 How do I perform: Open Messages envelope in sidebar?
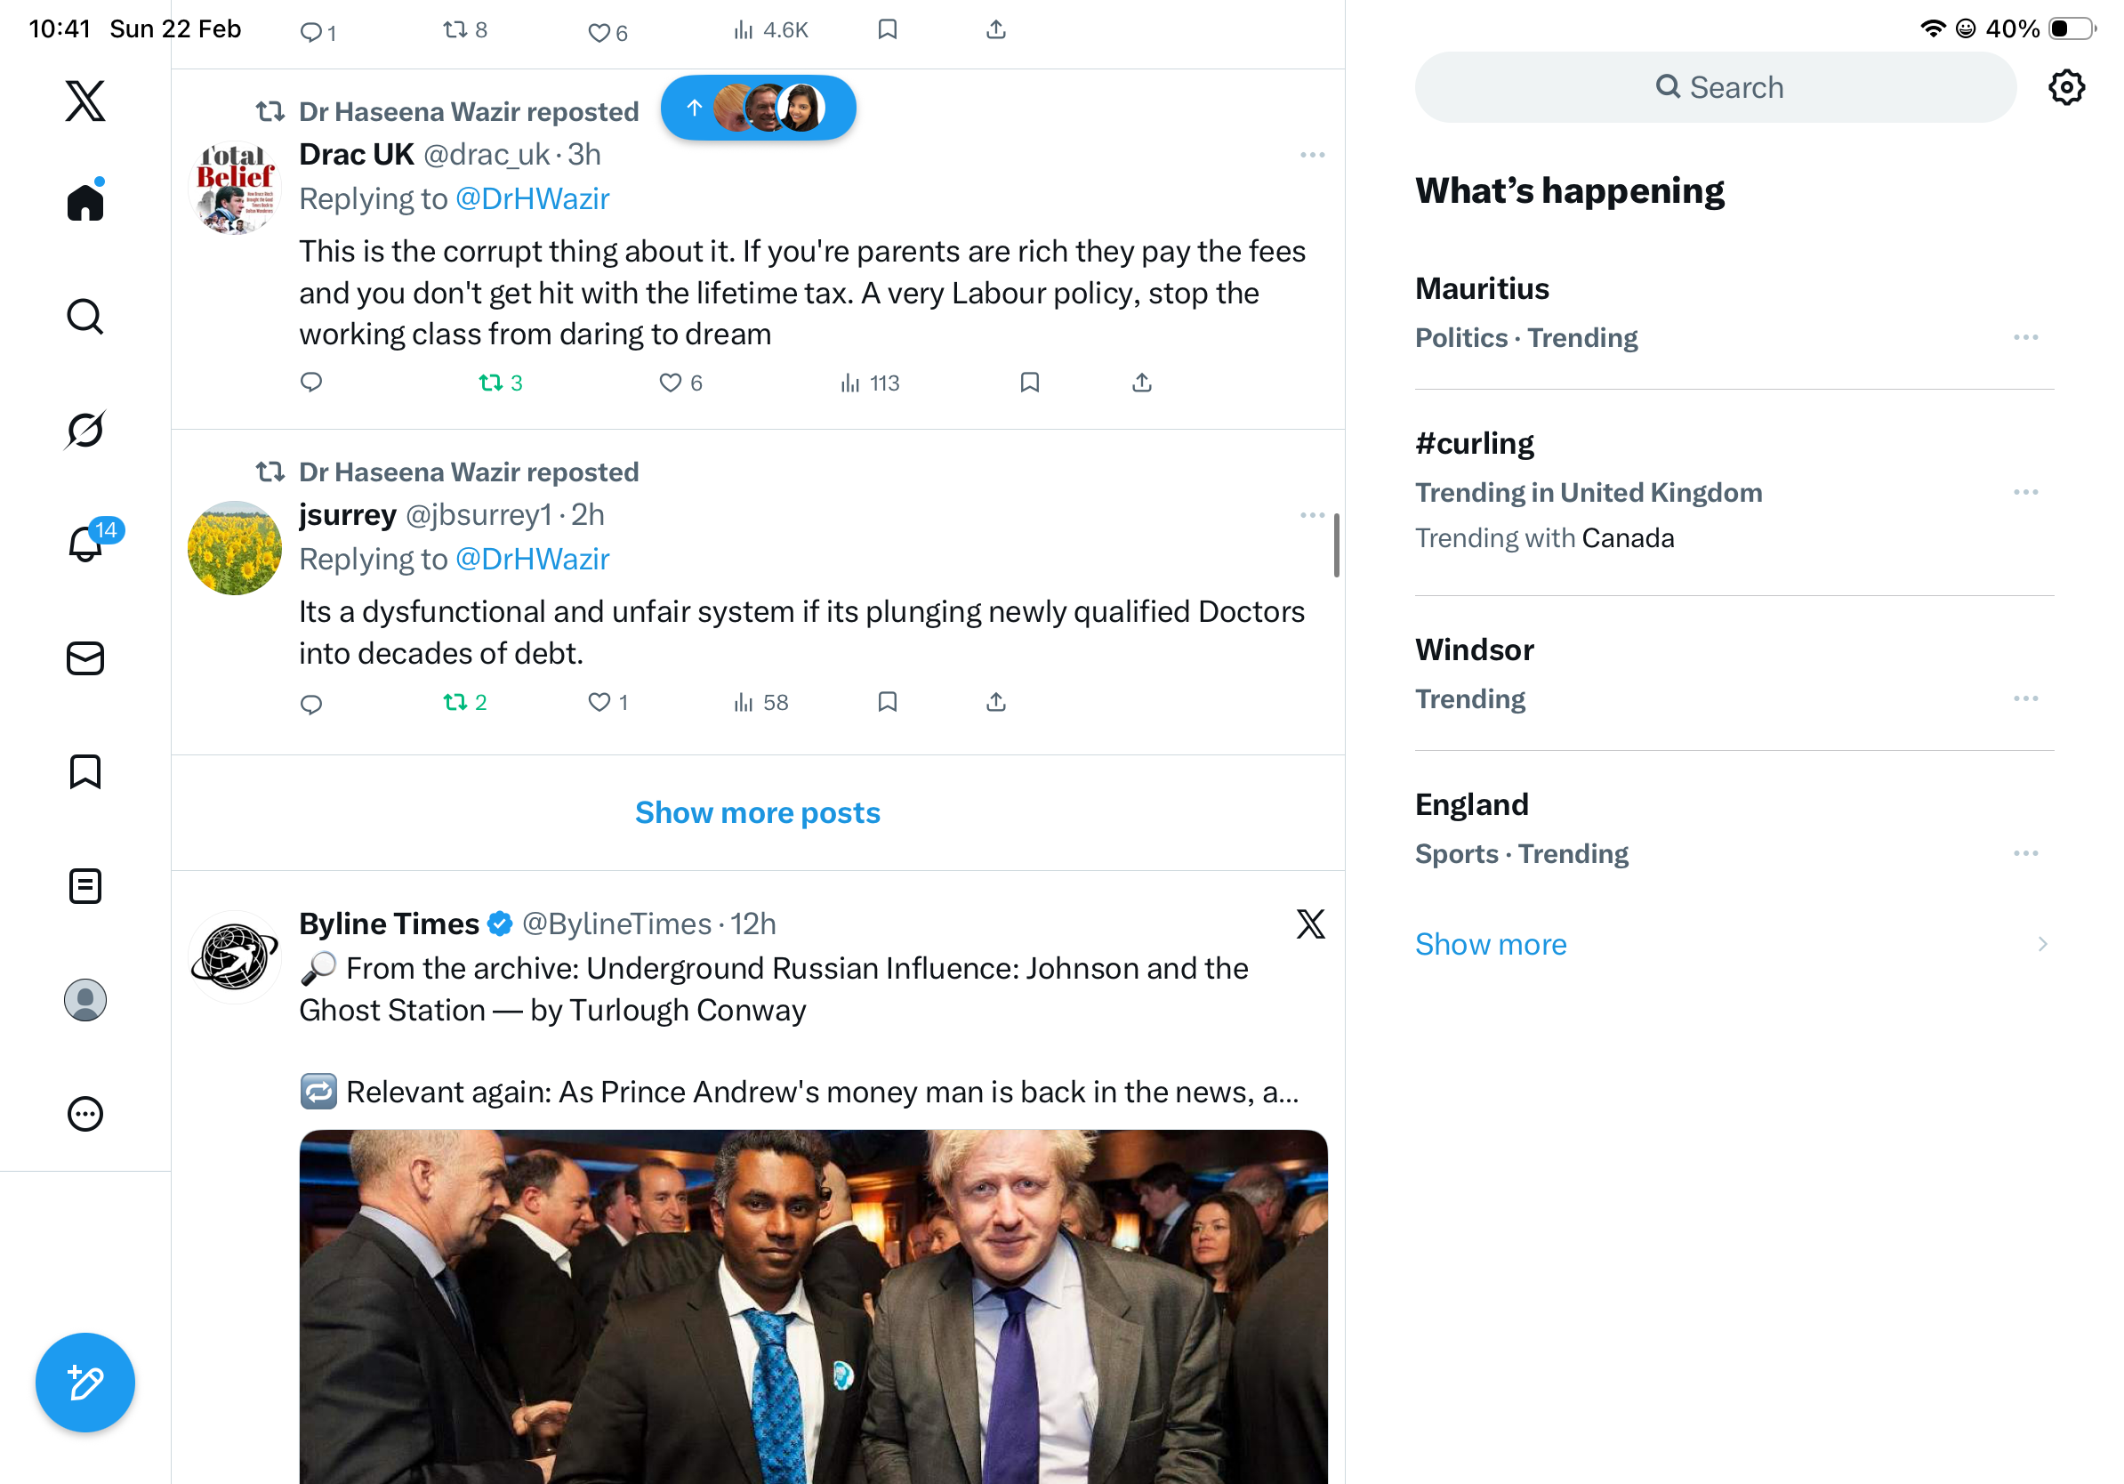[85, 658]
